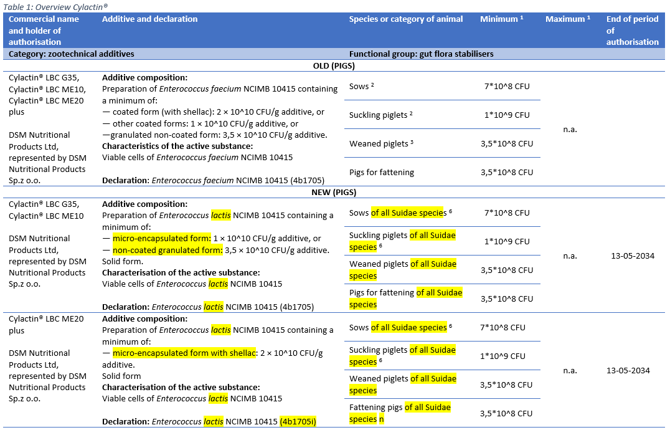
Task: Click the 'n.a.' maximum value in OLD section
Action: tap(569, 130)
